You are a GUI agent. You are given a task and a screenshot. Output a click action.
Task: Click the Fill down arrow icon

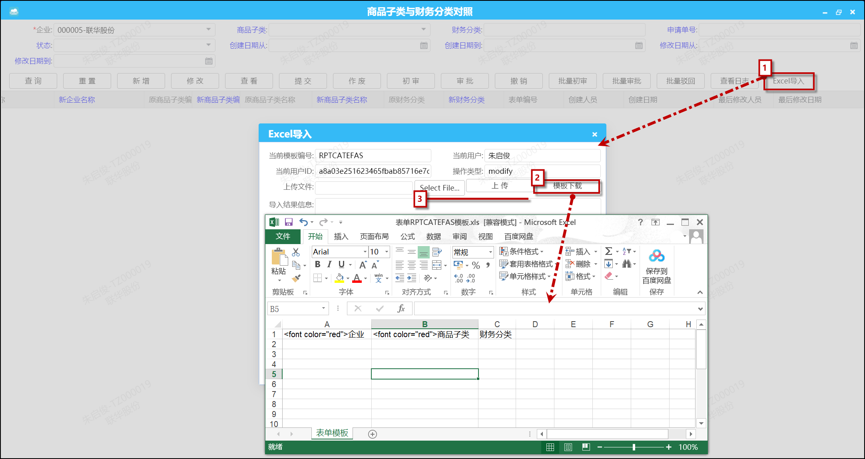[608, 264]
